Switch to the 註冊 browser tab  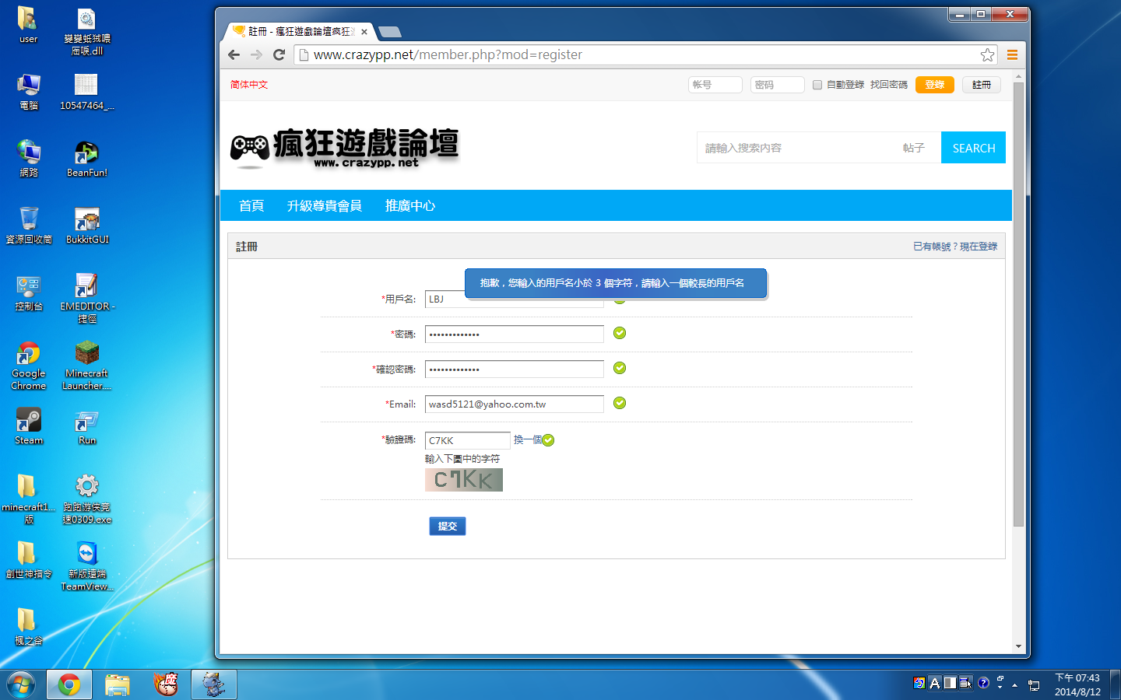click(x=296, y=31)
